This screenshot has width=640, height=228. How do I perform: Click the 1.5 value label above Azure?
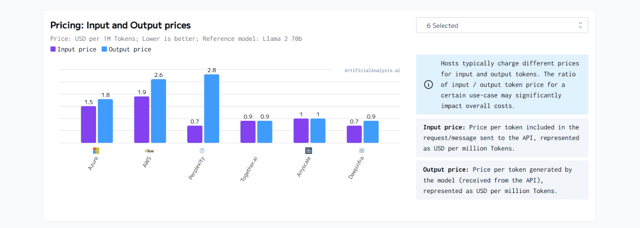(88, 101)
